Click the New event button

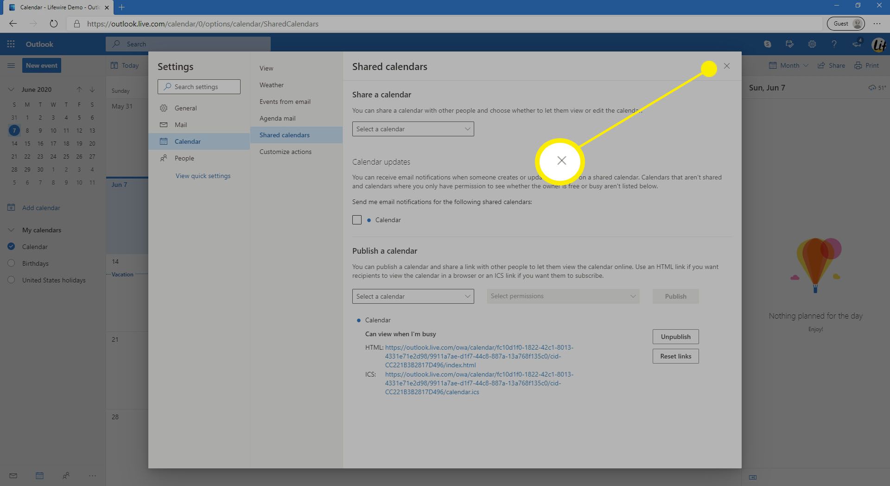click(42, 65)
